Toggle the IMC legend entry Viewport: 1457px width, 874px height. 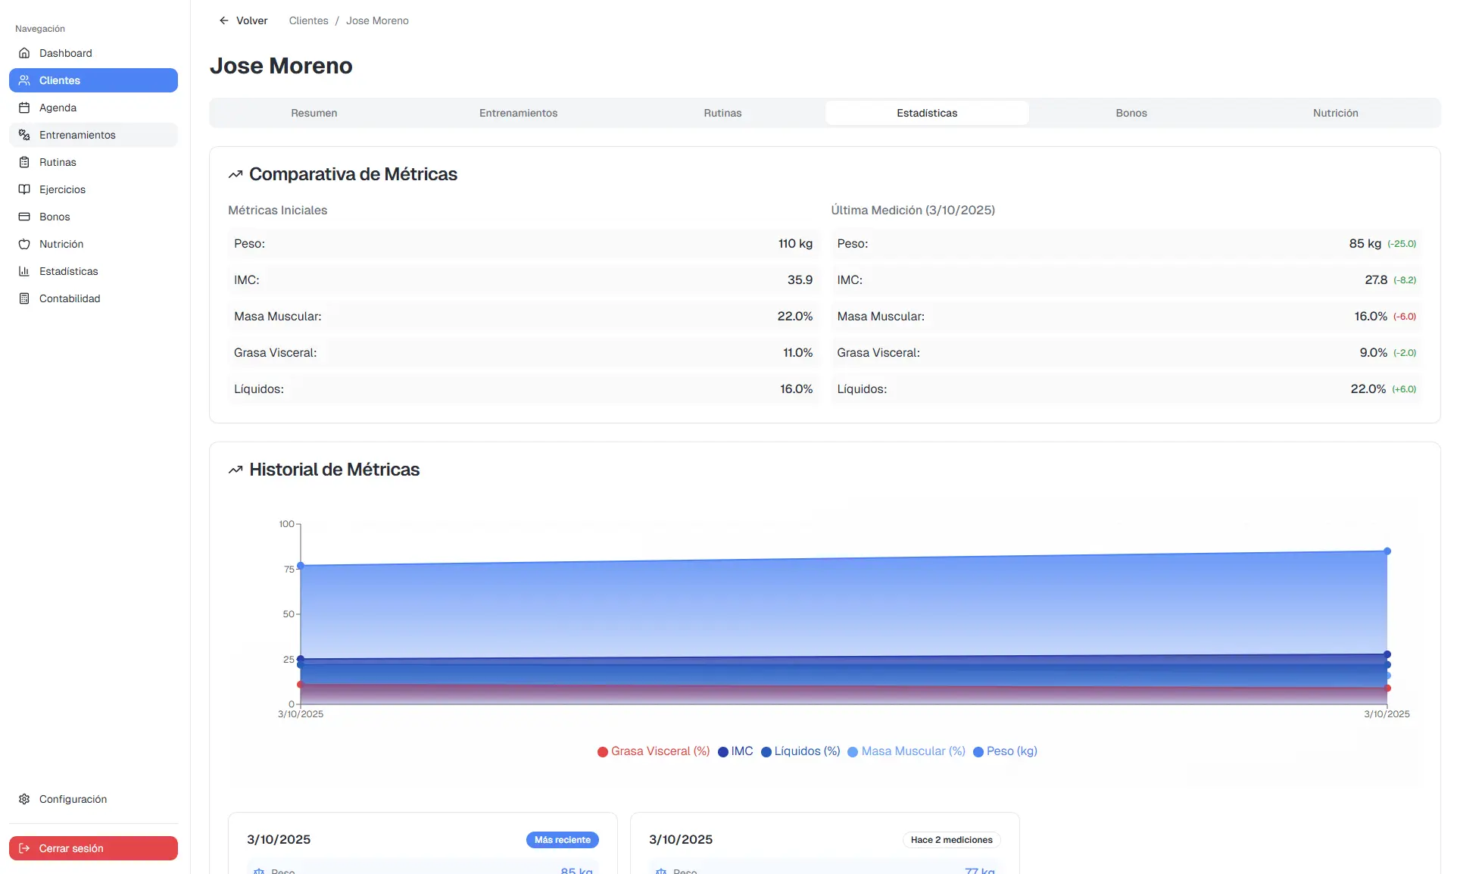coord(735,751)
